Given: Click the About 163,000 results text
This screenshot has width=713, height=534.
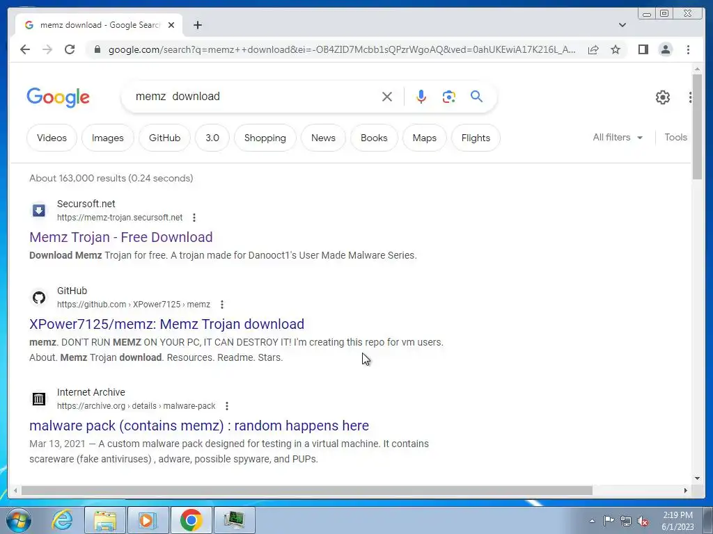Looking at the screenshot, I should (x=111, y=178).
